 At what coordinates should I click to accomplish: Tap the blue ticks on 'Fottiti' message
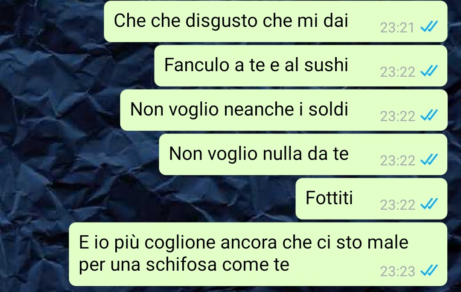(429, 204)
